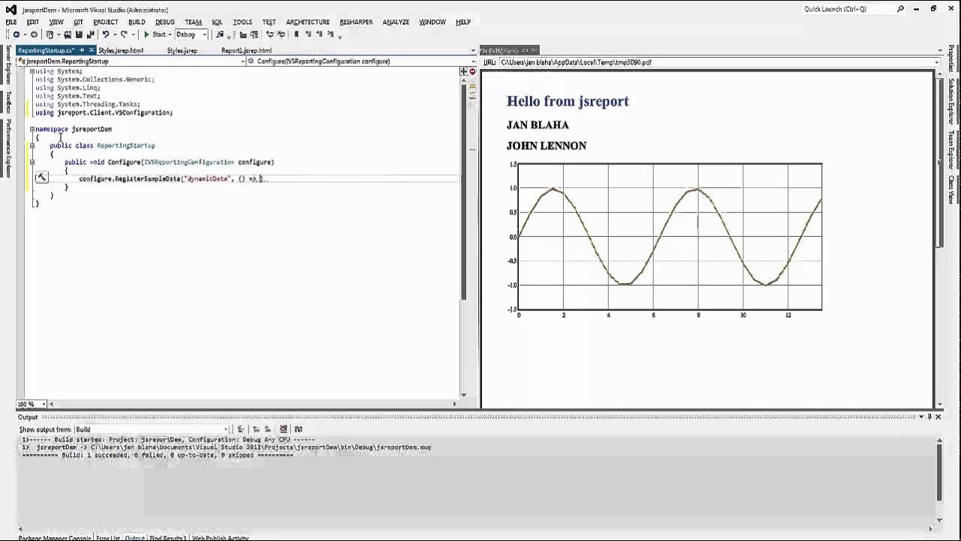961x541 pixels.
Task: Open the BUILD menu
Action: pos(137,23)
